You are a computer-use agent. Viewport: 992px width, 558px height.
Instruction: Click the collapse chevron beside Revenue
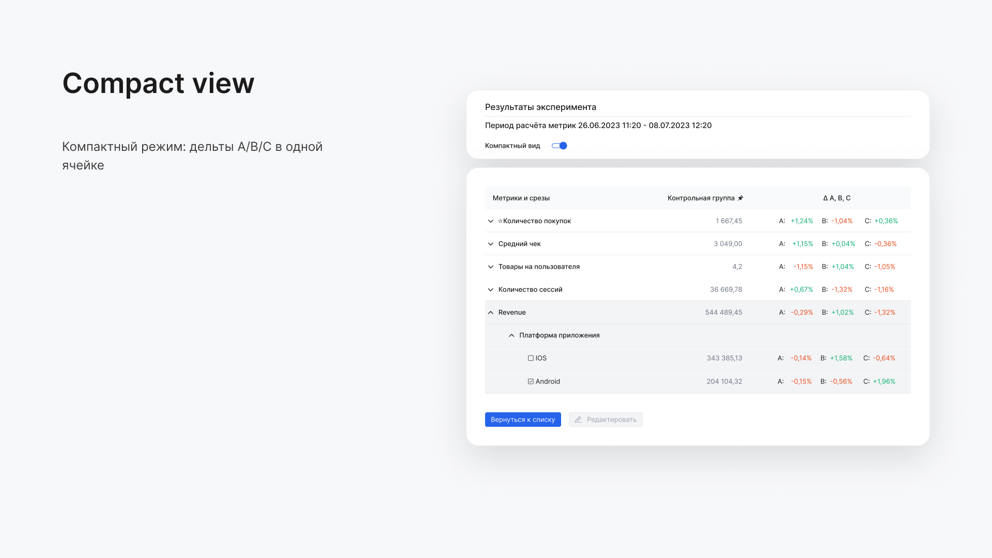pyautogui.click(x=490, y=312)
